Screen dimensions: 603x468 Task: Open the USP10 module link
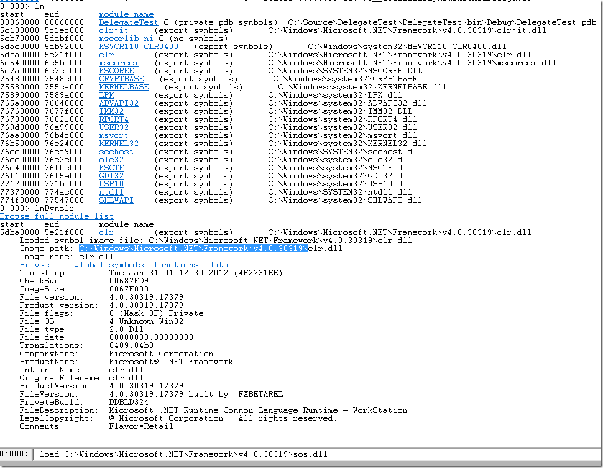(111, 184)
